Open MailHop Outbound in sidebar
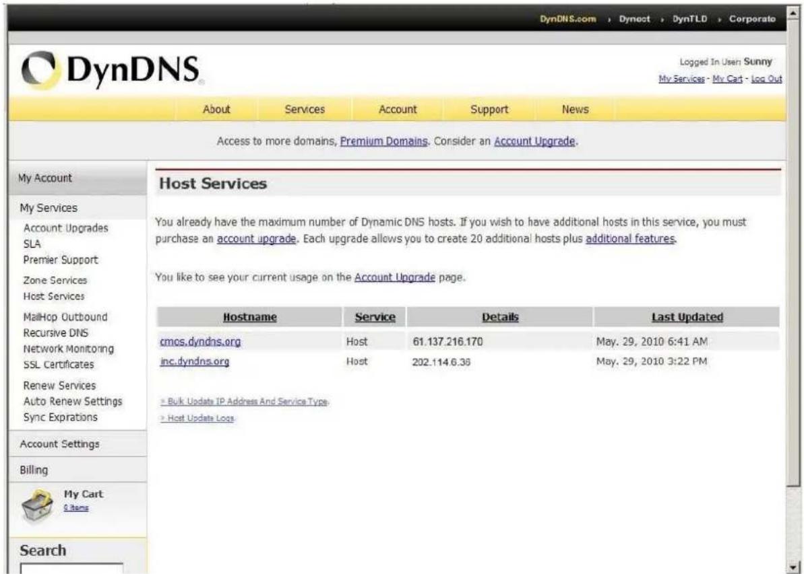This screenshot has width=804, height=574. (65, 317)
